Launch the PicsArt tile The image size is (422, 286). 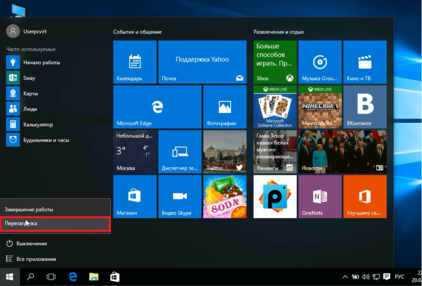(275, 197)
